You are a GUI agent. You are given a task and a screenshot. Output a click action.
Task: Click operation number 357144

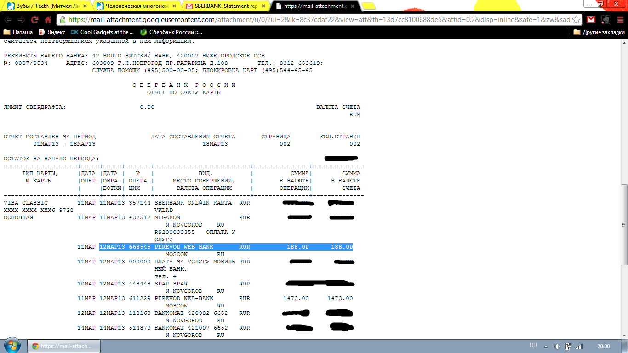(140, 203)
